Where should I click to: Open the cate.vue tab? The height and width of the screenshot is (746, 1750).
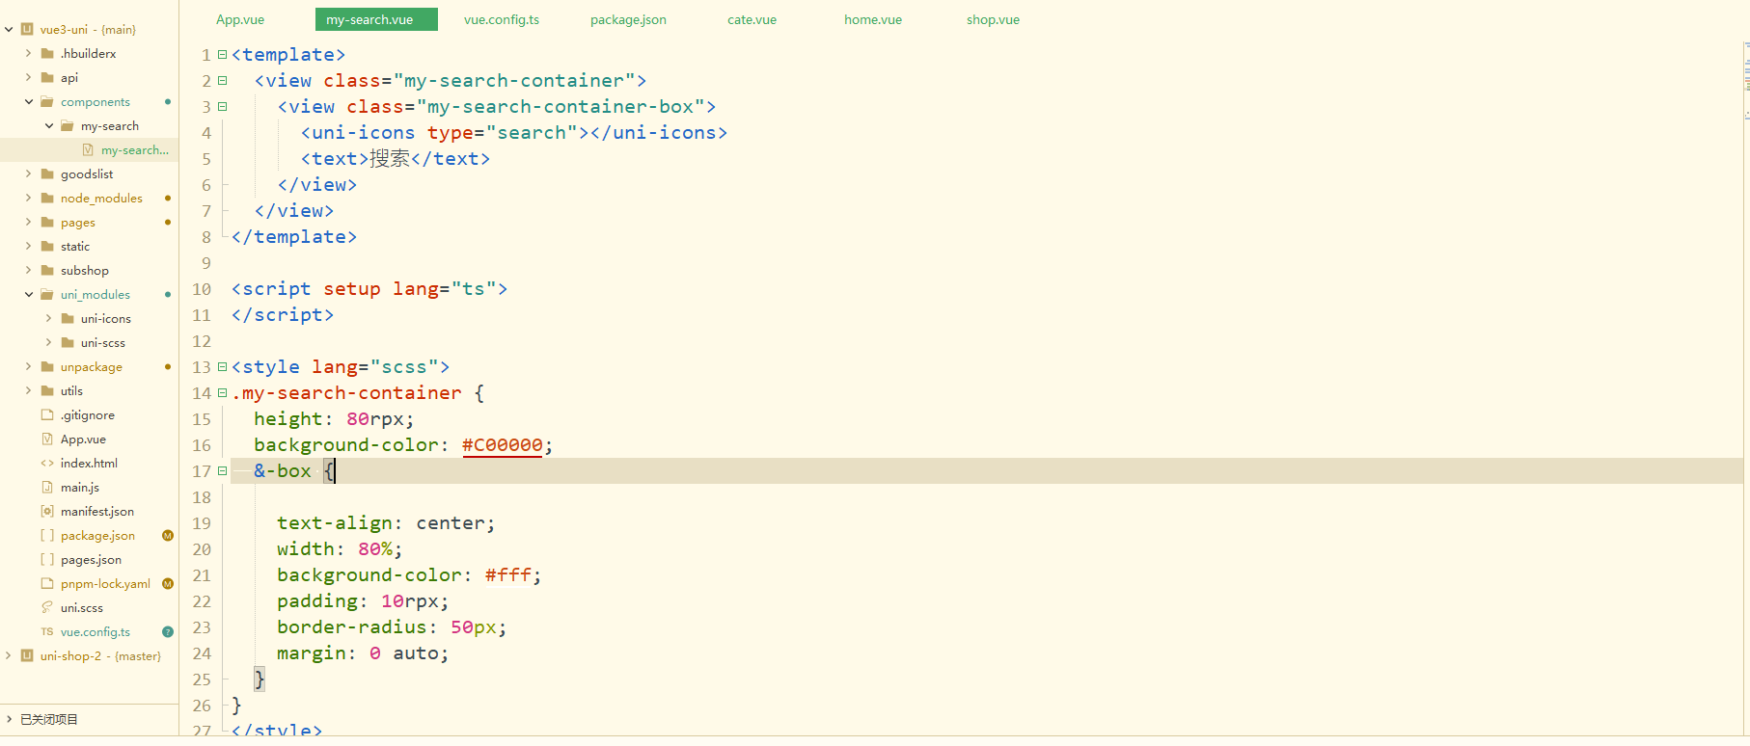752,19
